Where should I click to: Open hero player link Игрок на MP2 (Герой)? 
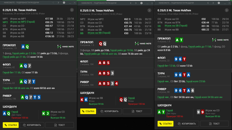pyautogui.click(x=23, y=22)
